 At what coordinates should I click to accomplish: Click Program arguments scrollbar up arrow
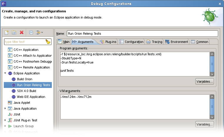[x=212, y=54]
